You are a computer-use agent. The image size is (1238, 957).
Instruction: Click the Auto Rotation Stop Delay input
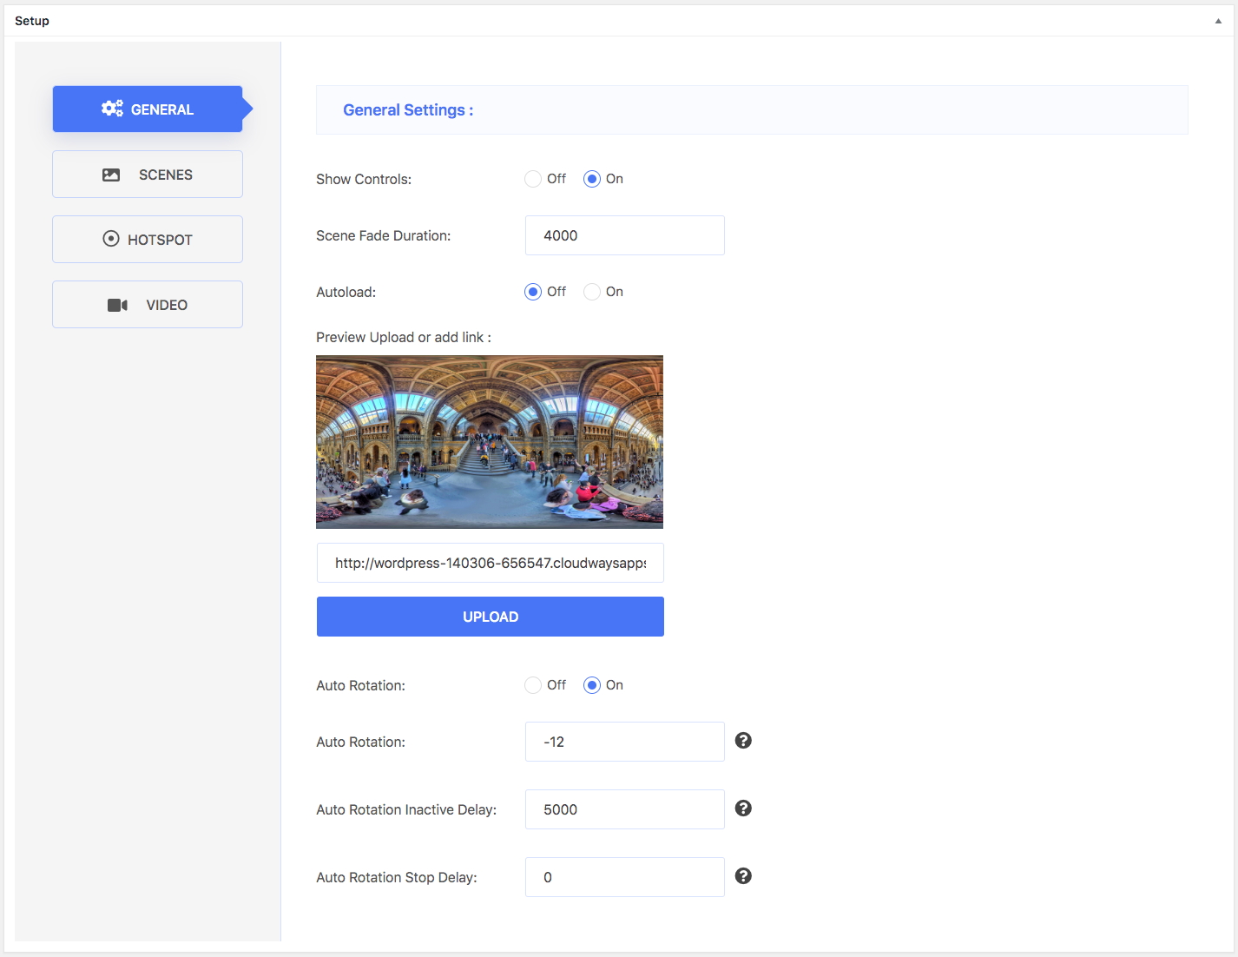[x=624, y=877]
